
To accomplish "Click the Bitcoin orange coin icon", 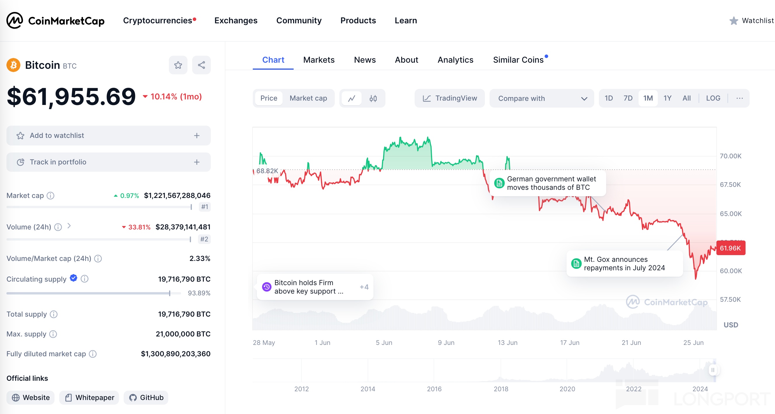I will pyautogui.click(x=13, y=65).
